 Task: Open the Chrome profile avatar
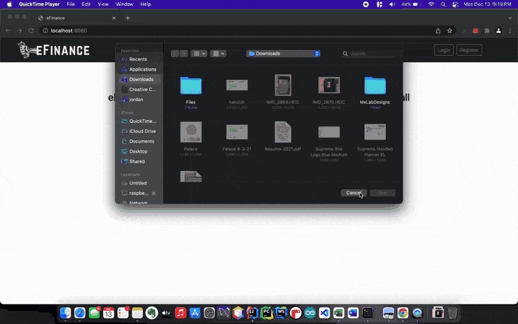coord(499,30)
